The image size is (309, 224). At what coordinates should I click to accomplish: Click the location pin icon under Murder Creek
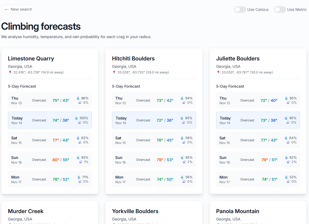point(10,224)
